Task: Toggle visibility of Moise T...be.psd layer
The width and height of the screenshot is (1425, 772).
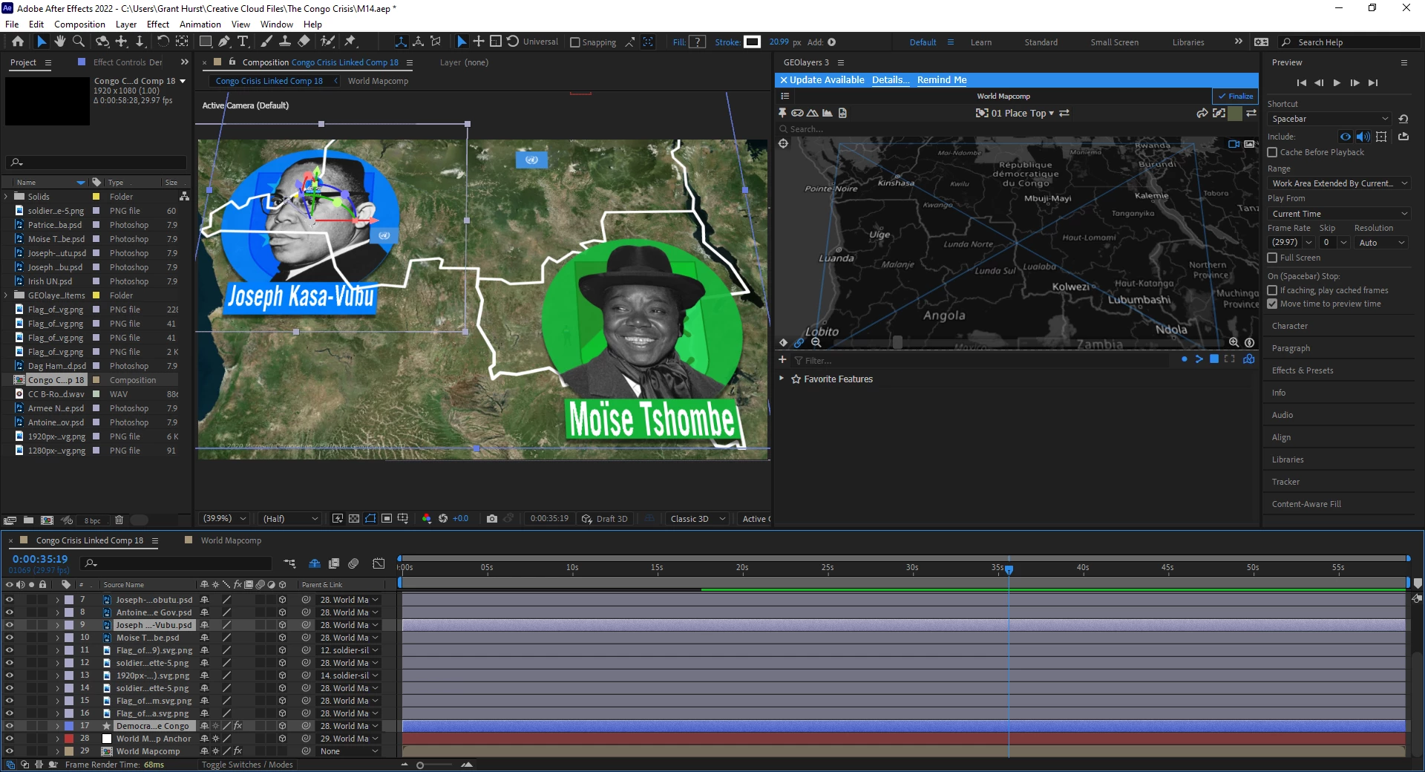Action: tap(9, 638)
